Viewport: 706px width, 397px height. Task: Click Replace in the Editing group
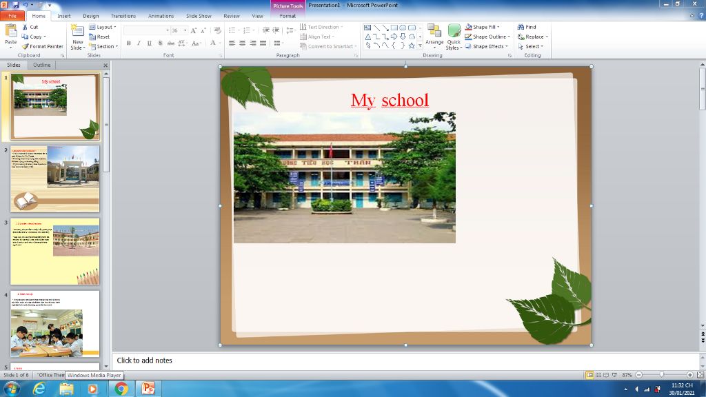tap(533, 36)
